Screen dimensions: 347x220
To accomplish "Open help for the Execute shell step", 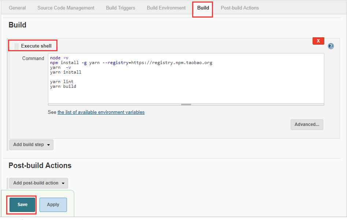I will click(x=331, y=46).
